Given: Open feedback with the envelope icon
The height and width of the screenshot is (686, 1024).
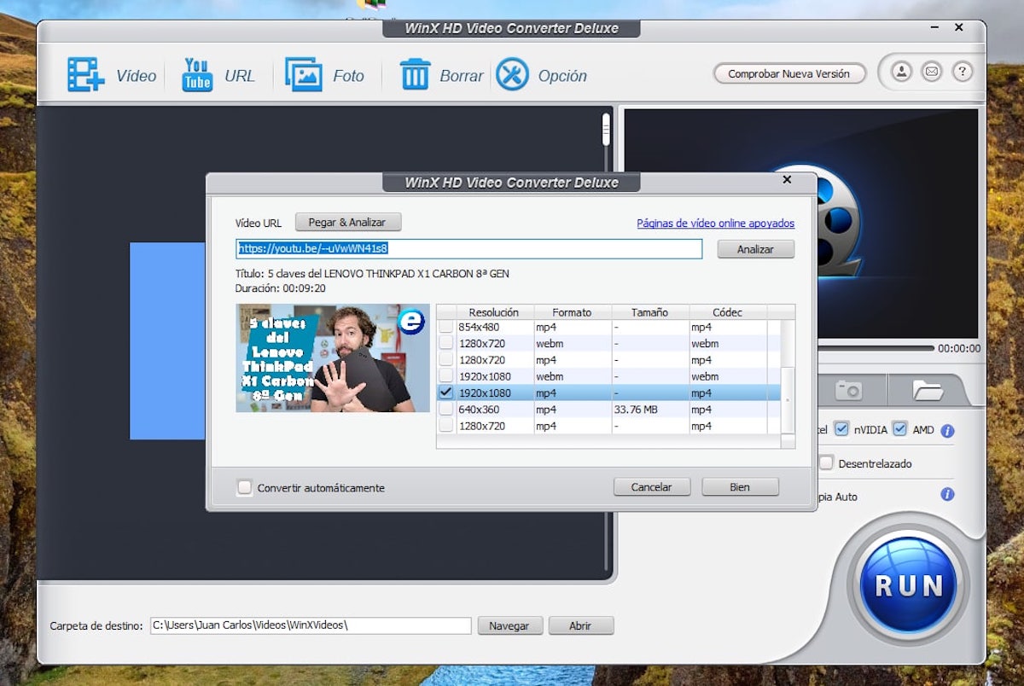Looking at the screenshot, I should click(932, 73).
